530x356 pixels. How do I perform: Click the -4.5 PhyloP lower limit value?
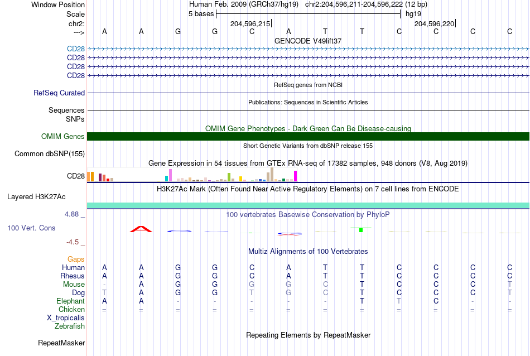(73, 242)
